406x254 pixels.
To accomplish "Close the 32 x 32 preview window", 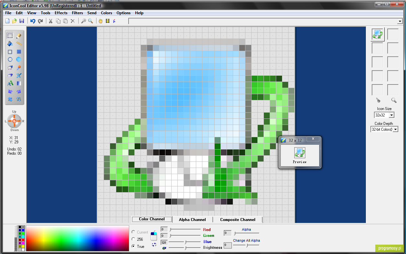I will pyautogui.click(x=313, y=139).
